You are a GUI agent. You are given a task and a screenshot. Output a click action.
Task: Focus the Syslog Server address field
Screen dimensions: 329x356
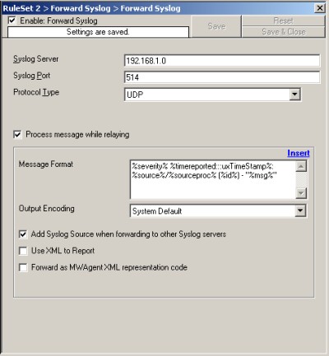(x=222, y=61)
